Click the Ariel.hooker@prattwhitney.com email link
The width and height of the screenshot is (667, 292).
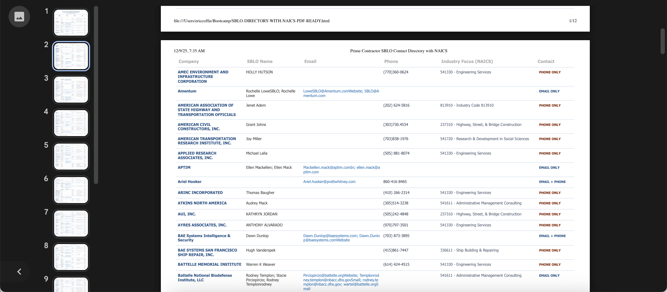tap(329, 182)
